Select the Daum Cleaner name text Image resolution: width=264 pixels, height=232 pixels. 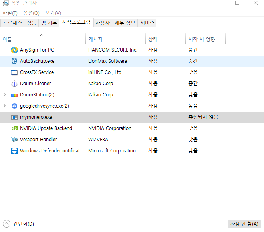click(x=36, y=84)
